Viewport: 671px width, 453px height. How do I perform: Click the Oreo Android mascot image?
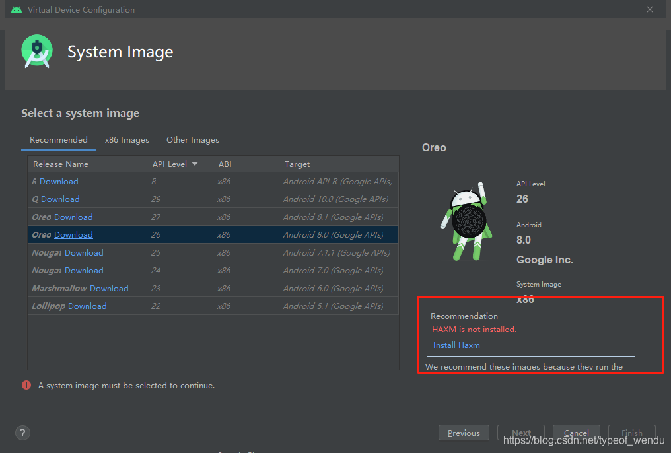pyautogui.click(x=466, y=221)
